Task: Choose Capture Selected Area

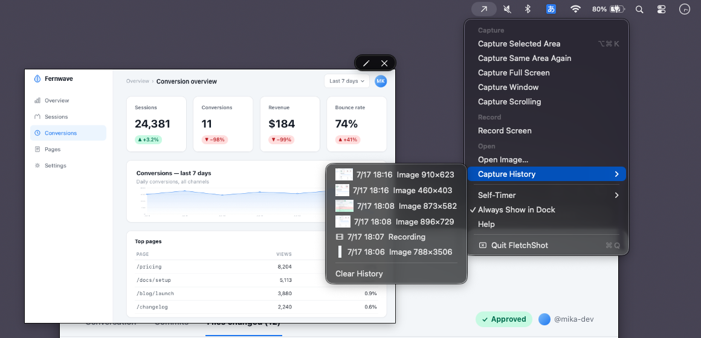Action: coord(547,43)
